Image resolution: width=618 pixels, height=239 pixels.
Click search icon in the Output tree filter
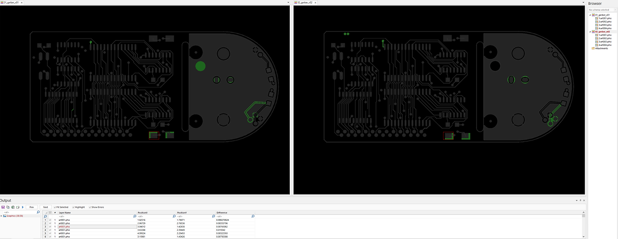[38, 212]
